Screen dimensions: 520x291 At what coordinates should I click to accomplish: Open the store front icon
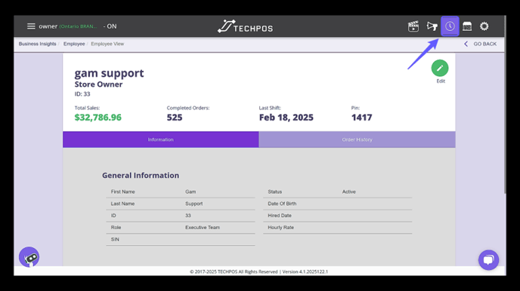pos(467,26)
